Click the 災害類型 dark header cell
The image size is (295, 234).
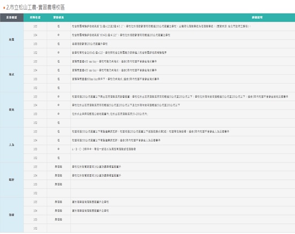click(x=12, y=18)
